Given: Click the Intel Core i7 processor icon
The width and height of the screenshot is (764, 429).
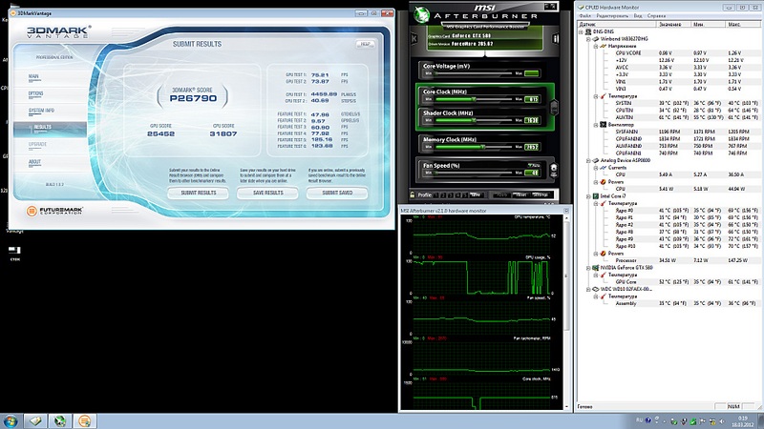Looking at the screenshot, I should (595, 196).
